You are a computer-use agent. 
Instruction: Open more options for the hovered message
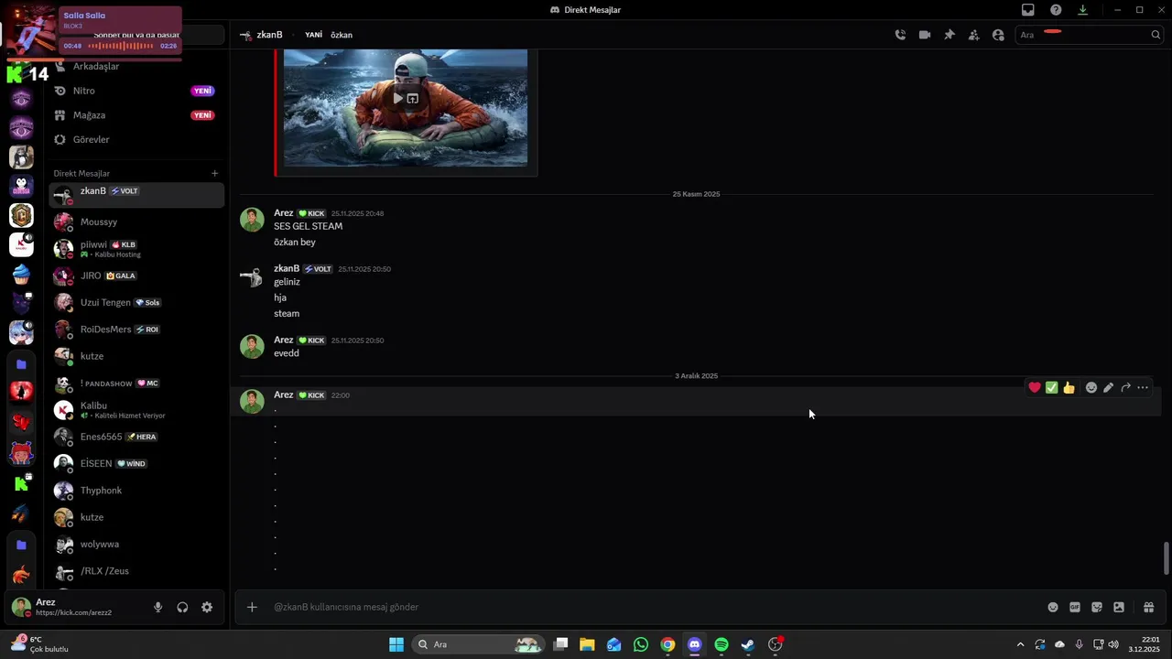(1143, 388)
